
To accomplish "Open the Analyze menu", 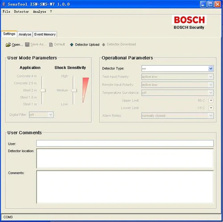I will point(39,12).
